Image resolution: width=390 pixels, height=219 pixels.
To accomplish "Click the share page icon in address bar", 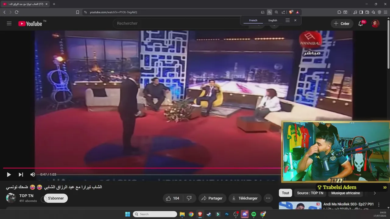I will (x=283, y=12).
